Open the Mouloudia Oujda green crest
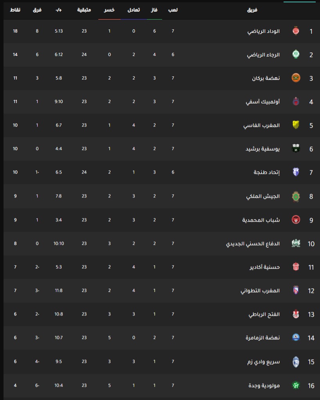 296,385
